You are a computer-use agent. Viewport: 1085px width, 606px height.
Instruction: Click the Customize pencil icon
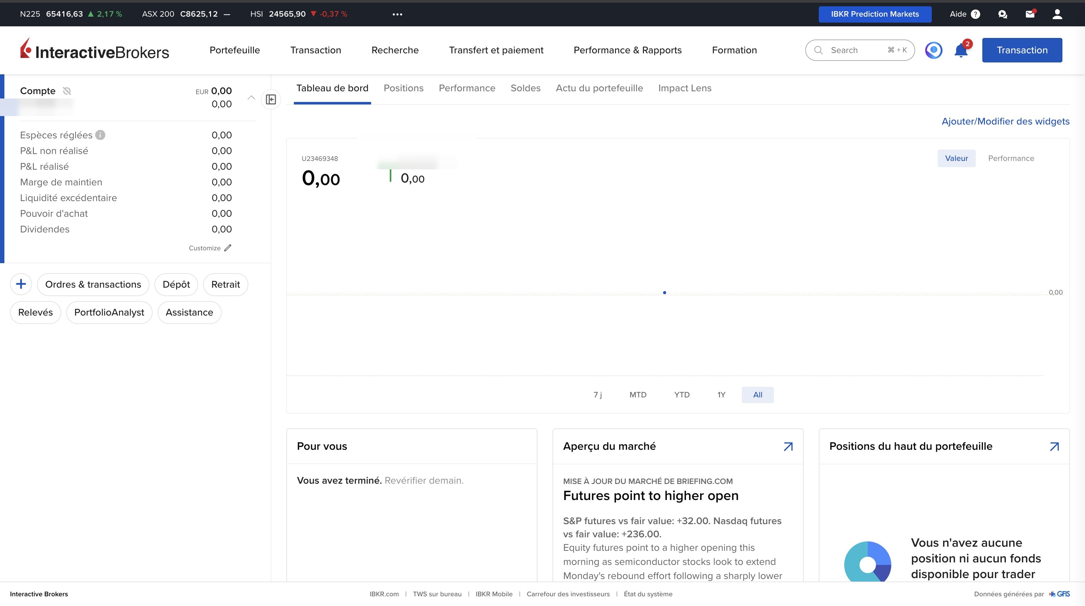(x=228, y=248)
